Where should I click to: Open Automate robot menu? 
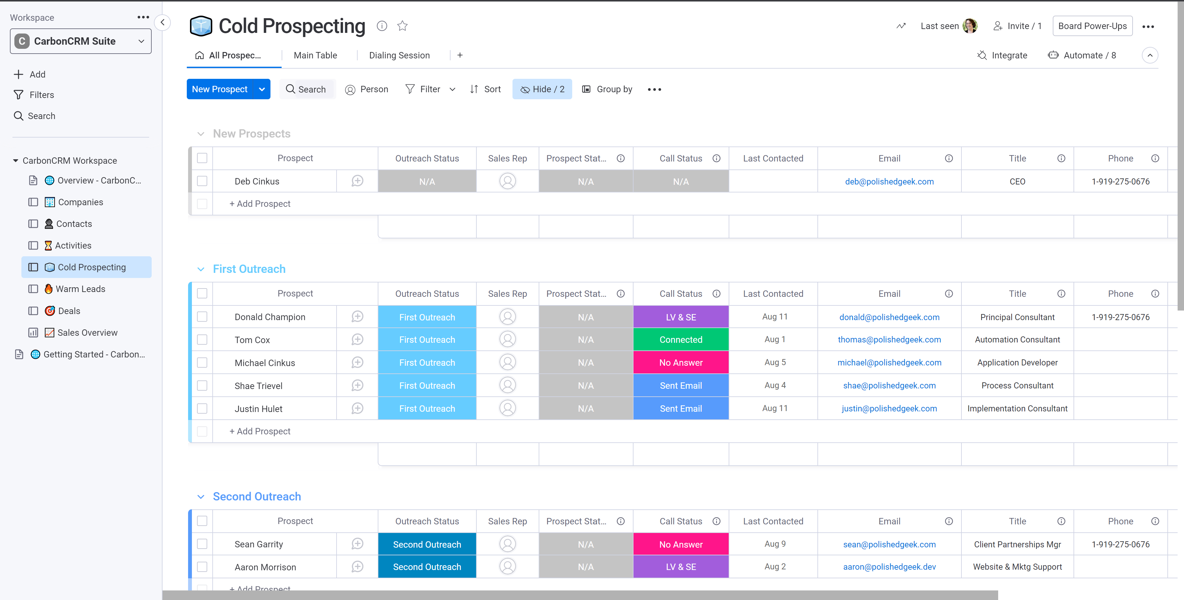pyautogui.click(x=1053, y=55)
